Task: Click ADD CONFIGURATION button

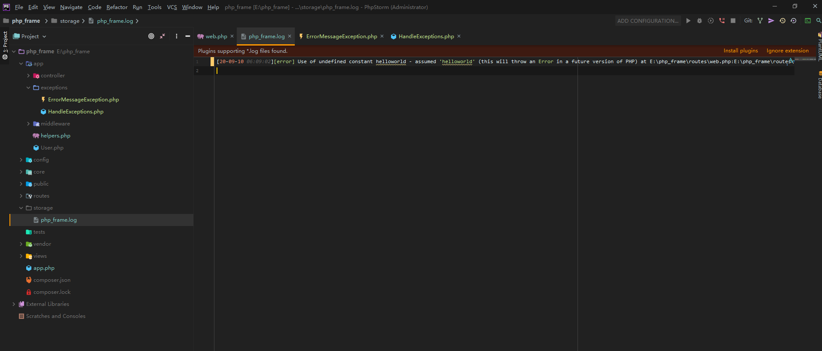Action: 648,21
